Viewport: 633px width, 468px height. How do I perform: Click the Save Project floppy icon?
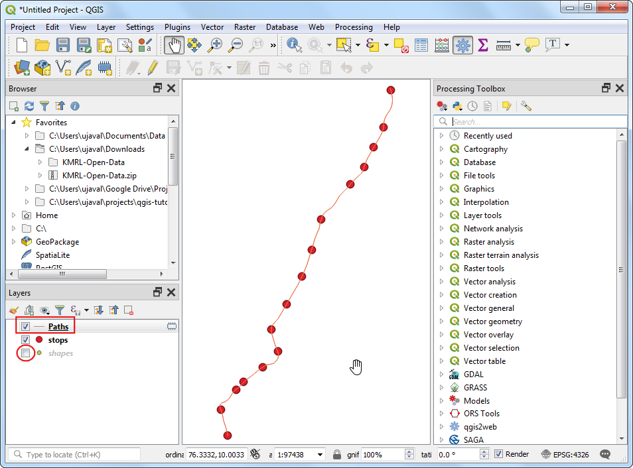tap(63, 45)
